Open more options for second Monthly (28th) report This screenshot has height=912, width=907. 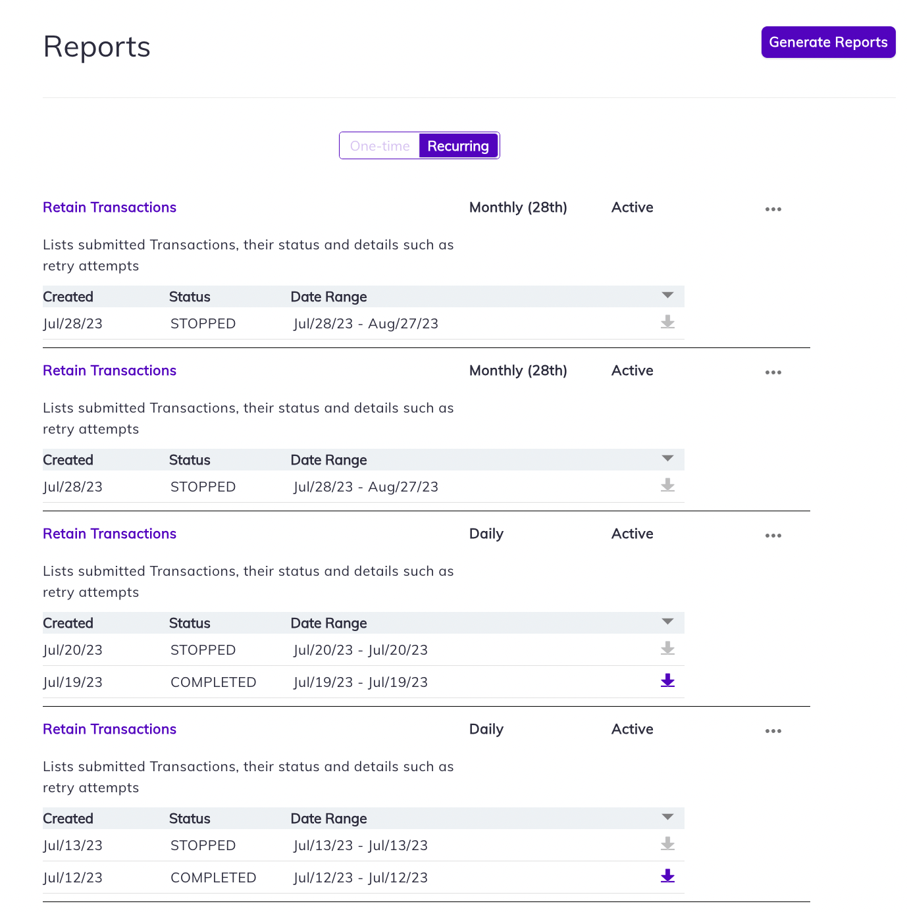pyautogui.click(x=773, y=372)
